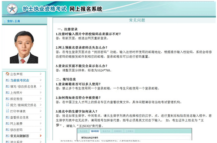Click the exam system logo emblem
This screenshot has width=217, height=143.
point(12,9)
